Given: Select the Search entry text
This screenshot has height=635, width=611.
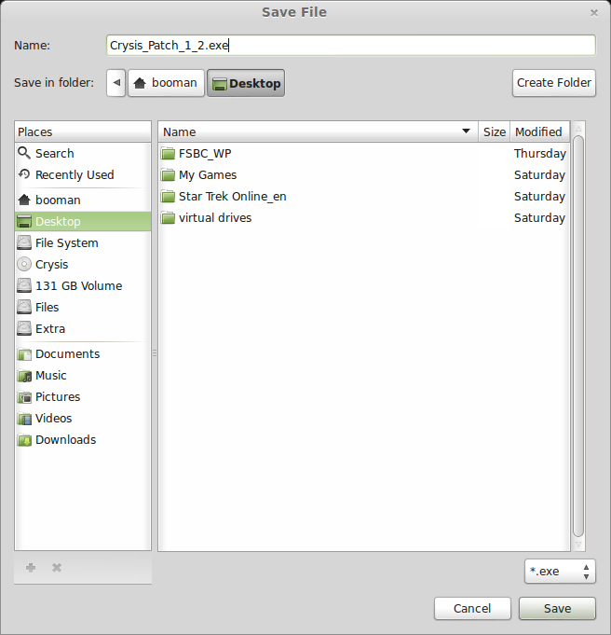Looking at the screenshot, I should (55, 154).
